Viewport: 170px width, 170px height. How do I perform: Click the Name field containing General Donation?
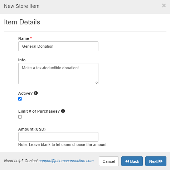tap(58, 46)
